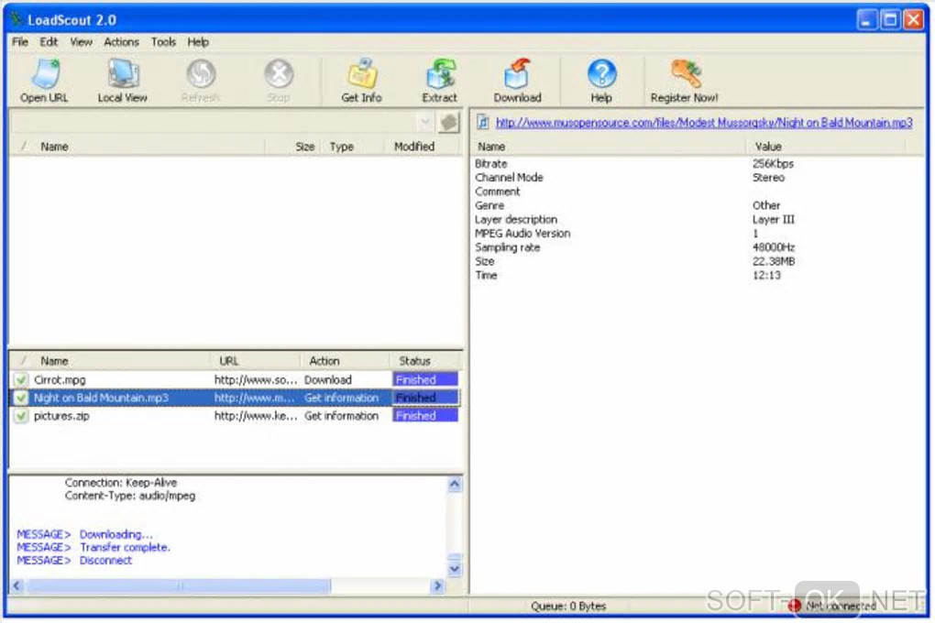
Task: Open Help using the question mark icon
Action: point(601,79)
